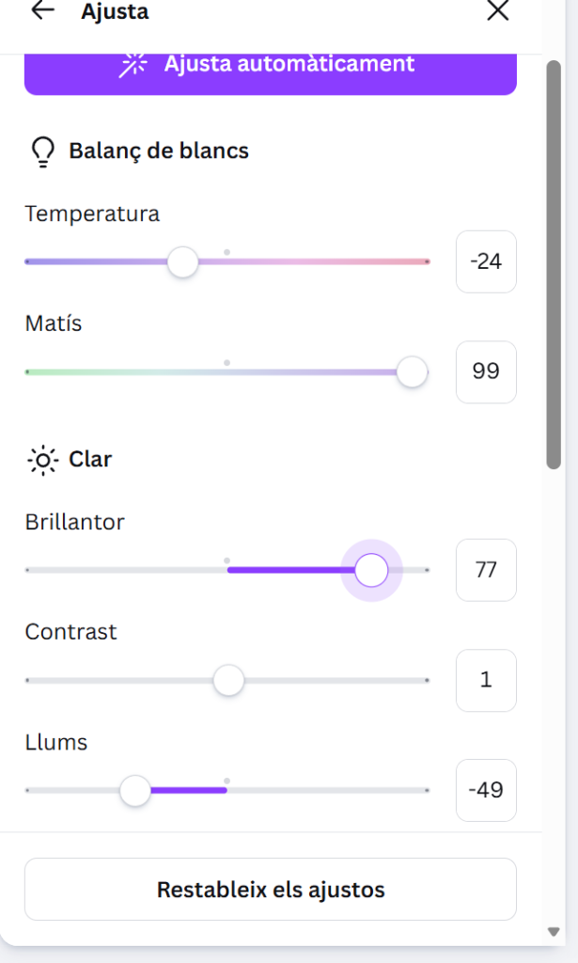
Task: Click the Balanç de blancs lightbulb icon
Action: coord(43,151)
